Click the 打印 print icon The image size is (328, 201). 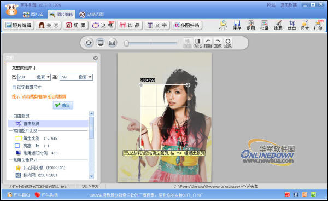[318, 25]
